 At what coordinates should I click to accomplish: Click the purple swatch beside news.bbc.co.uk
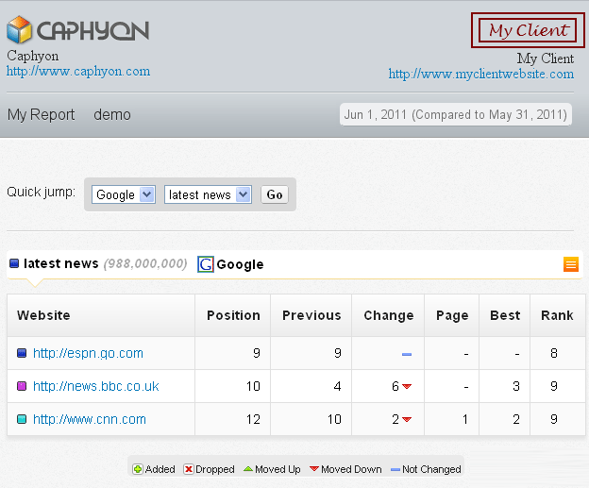point(22,387)
